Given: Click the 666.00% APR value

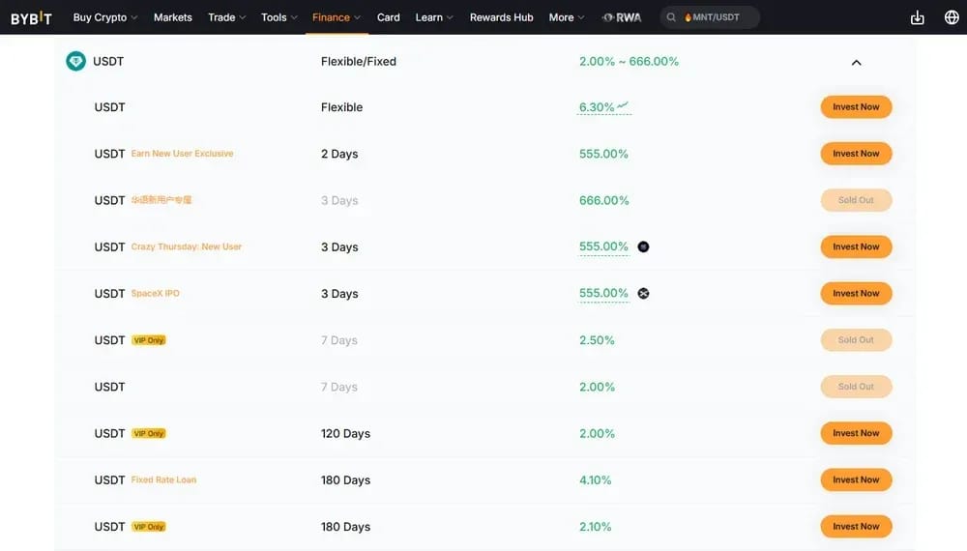Looking at the screenshot, I should pyautogui.click(x=603, y=200).
